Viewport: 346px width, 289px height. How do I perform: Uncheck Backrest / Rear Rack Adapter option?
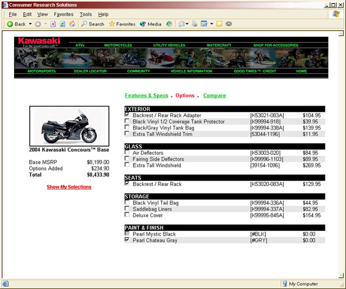[x=127, y=115]
